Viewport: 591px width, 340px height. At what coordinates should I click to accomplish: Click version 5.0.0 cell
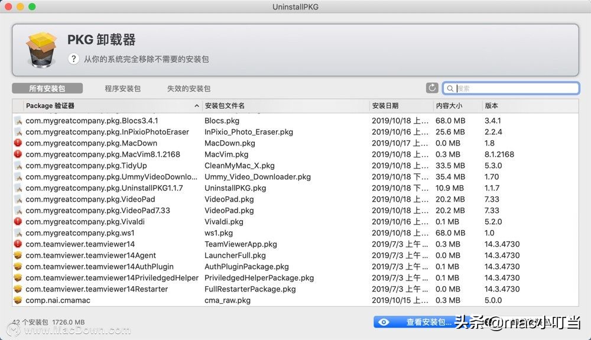coord(493,300)
